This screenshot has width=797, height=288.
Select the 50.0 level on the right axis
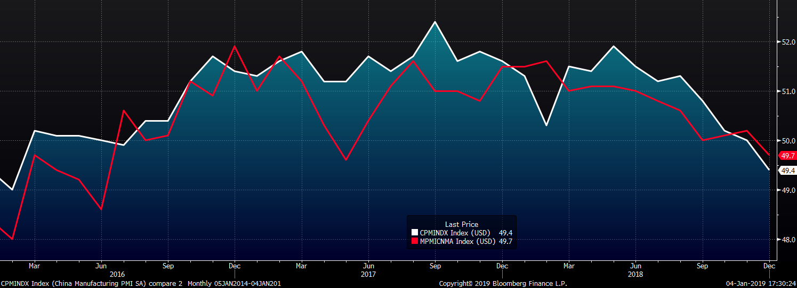click(x=788, y=141)
